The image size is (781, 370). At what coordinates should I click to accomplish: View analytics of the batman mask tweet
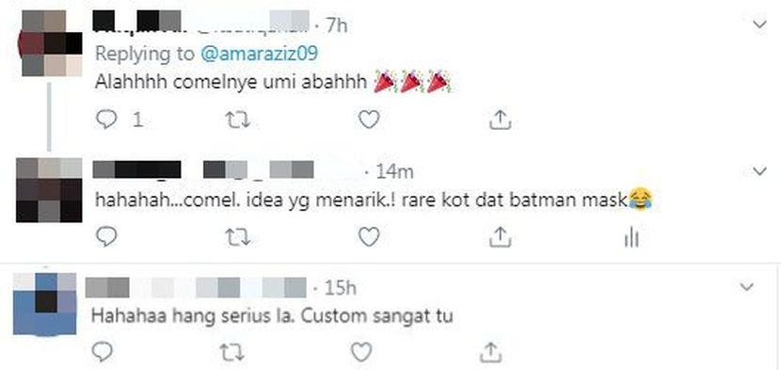coord(631,237)
